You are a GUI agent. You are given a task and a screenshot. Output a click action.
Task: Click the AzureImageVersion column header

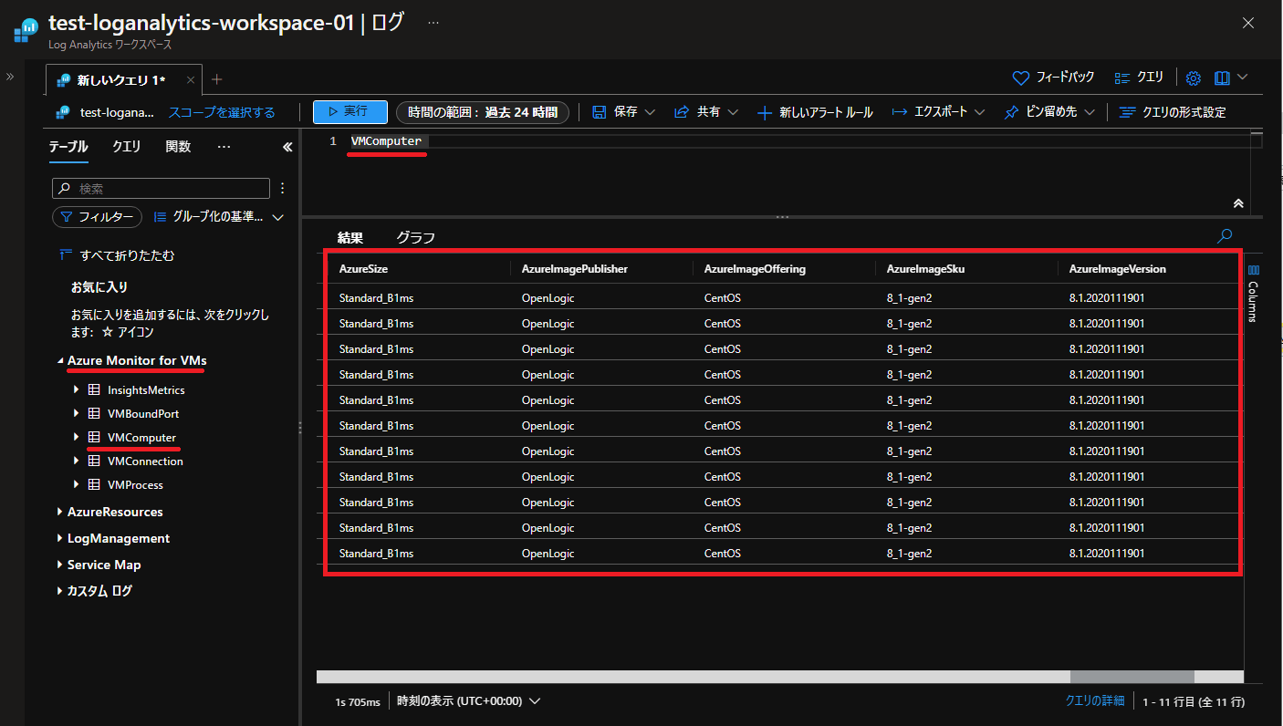pos(1118,269)
